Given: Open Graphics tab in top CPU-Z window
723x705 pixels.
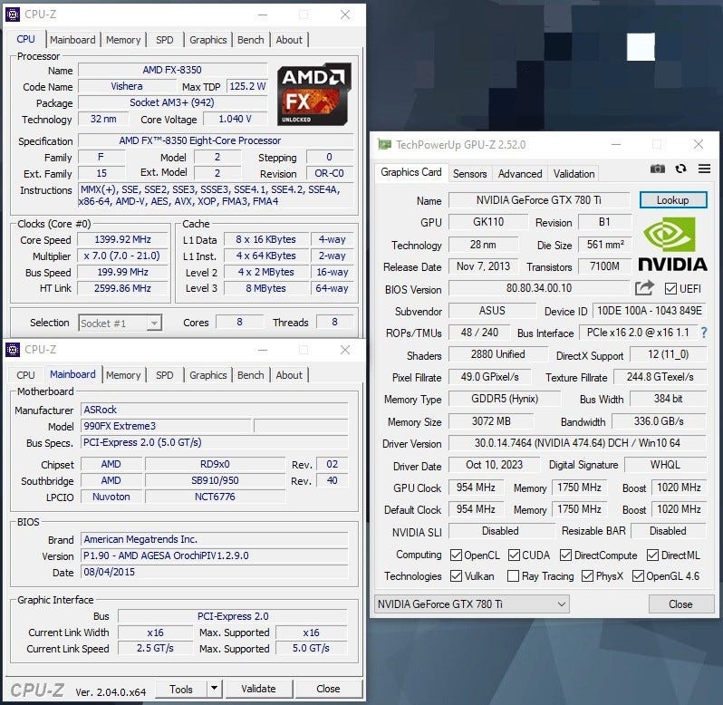Looking at the screenshot, I should point(208,40).
